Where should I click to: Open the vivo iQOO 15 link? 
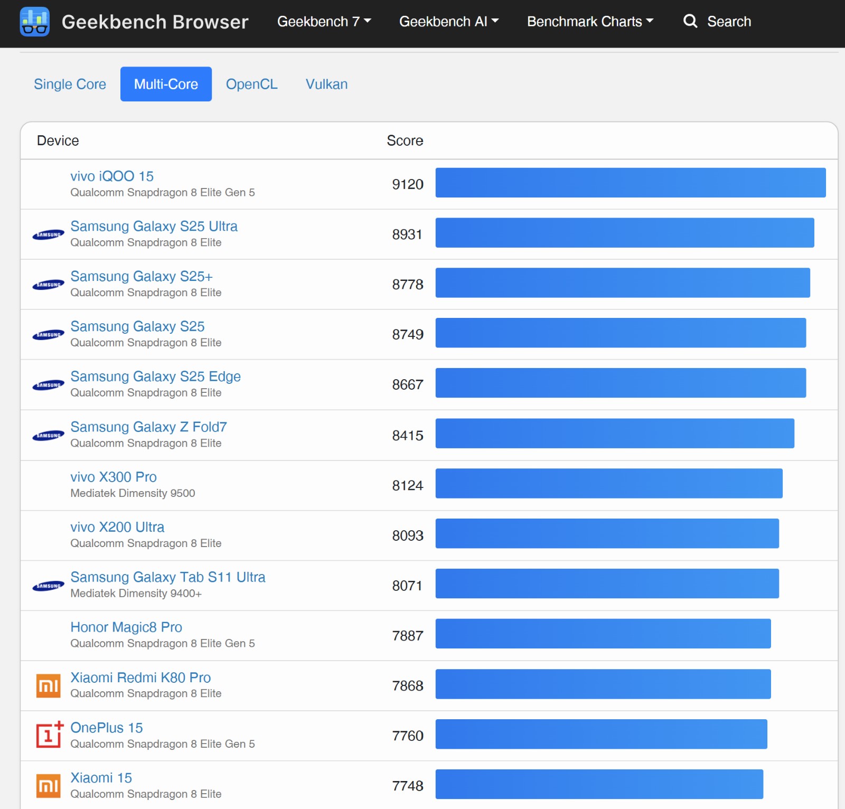pyautogui.click(x=112, y=176)
